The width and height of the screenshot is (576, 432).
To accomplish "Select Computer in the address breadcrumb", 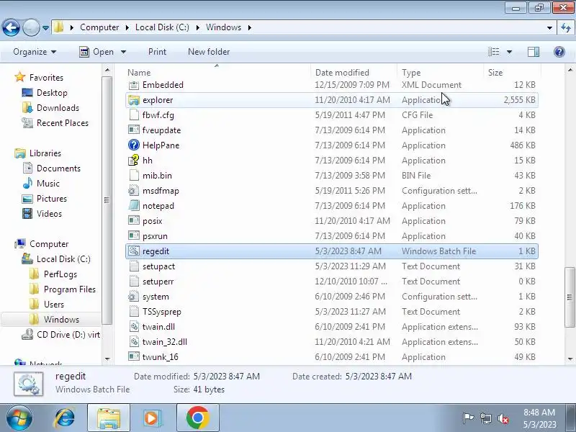I will (99, 27).
